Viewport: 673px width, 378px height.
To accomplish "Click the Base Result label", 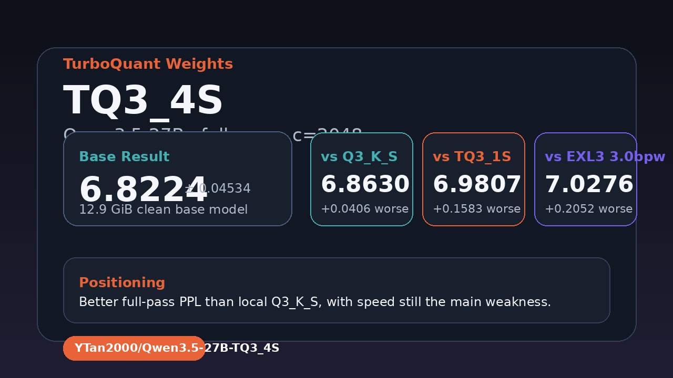I will pos(124,156).
